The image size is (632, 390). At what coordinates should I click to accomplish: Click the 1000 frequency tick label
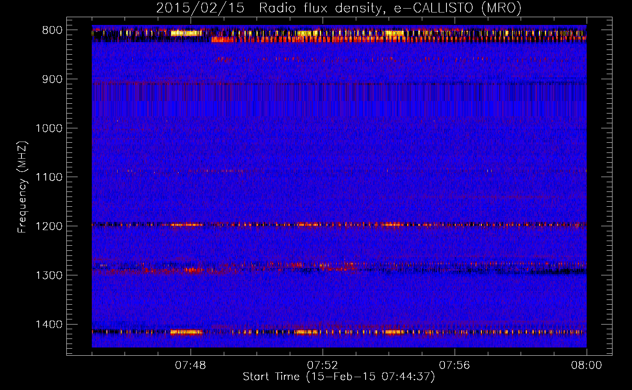(49, 128)
